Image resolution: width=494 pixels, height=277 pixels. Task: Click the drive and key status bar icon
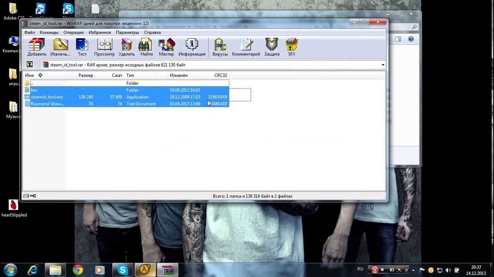pos(30,196)
